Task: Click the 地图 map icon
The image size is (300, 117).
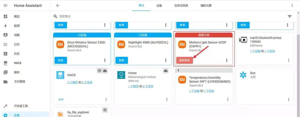Action: point(5,35)
